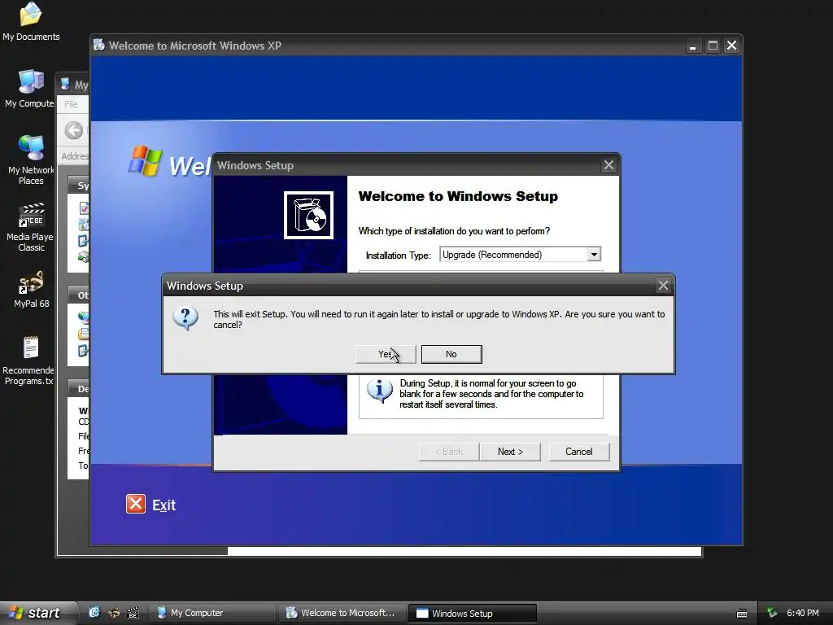Click "Welcome to Windows Setup" heading
This screenshot has width=833, height=625.
click(458, 196)
